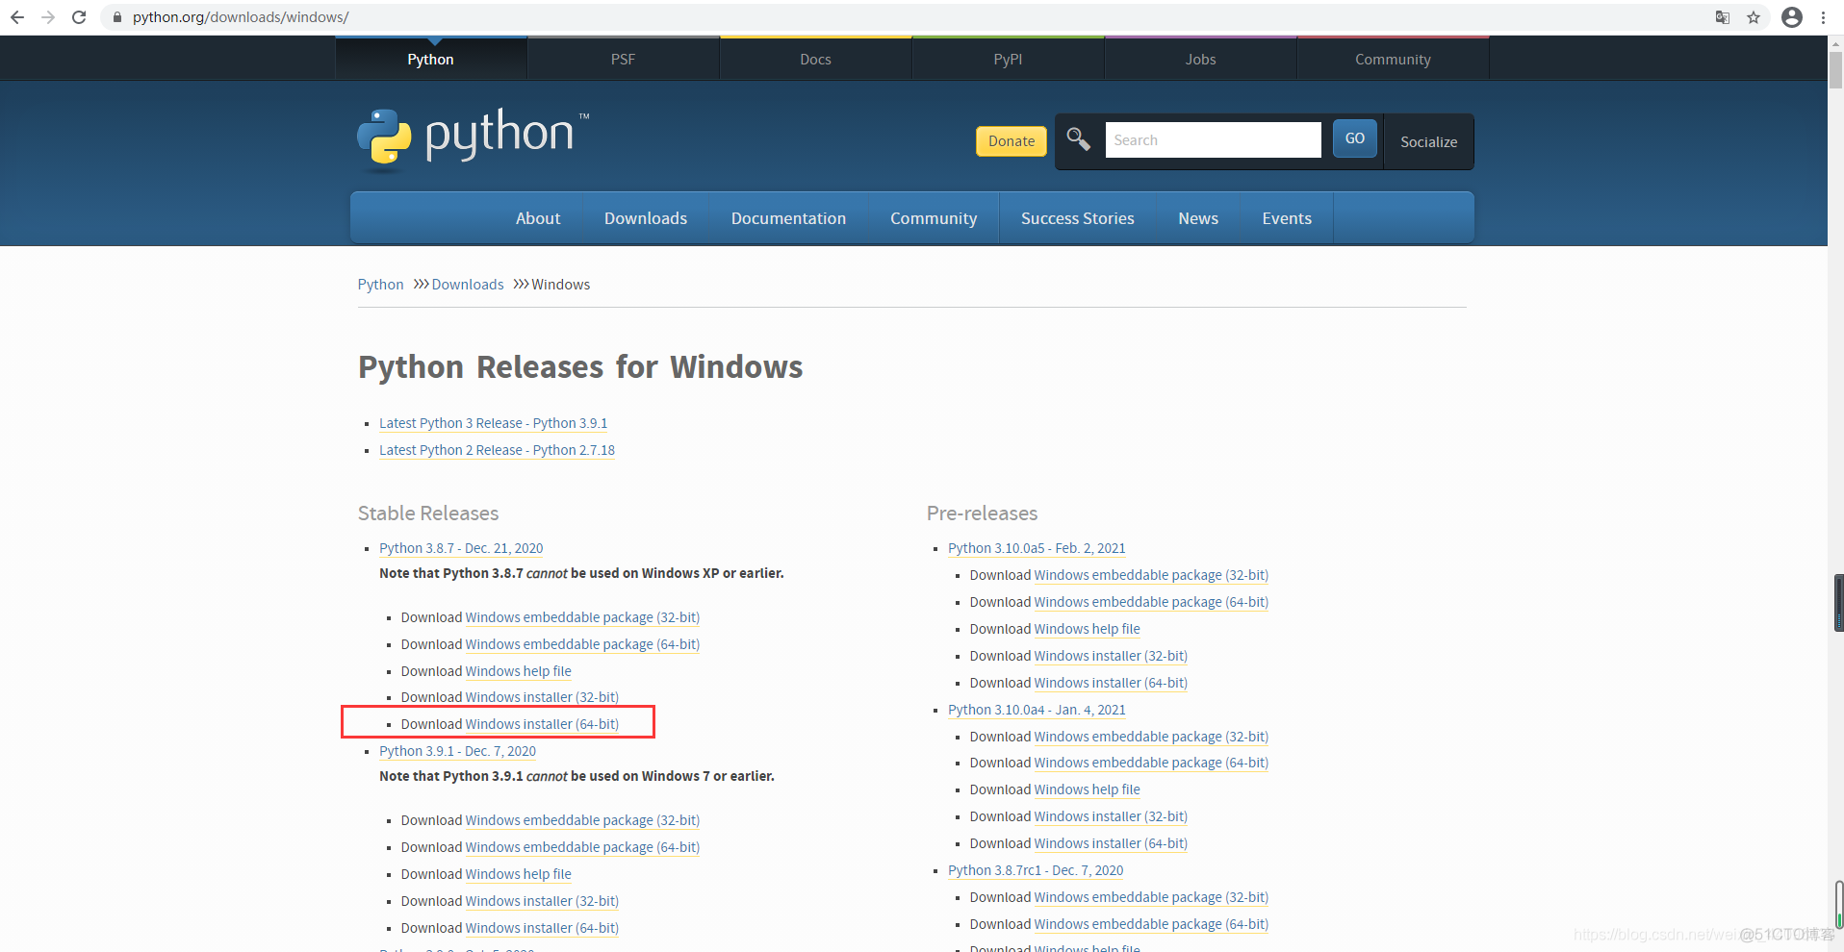This screenshot has width=1844, height=952.
Task: Download 3.10.0a5 embeddable package 32-bit
Action: (x=1151, y=575)
